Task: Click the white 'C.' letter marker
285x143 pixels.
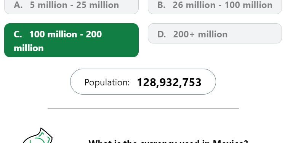Action: [x=18, y=34]
